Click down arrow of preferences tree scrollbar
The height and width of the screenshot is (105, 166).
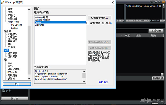(29, 79)
